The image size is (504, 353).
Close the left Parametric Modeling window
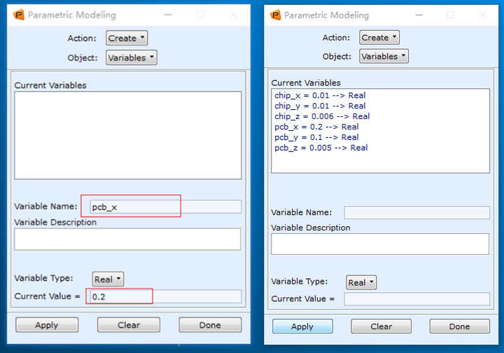[234, 15]
